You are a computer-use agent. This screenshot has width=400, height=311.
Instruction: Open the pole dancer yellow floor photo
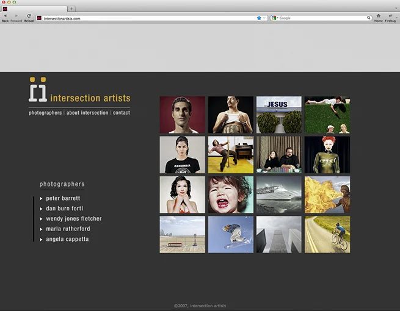click(x=231, y=155)
